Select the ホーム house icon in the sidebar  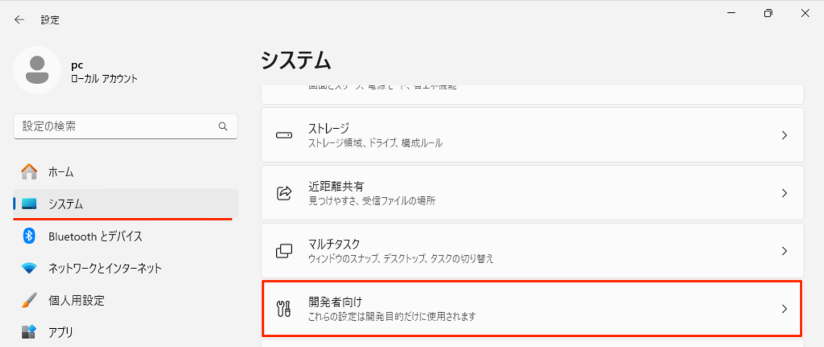pyautogui.click(x=28, y=172)
